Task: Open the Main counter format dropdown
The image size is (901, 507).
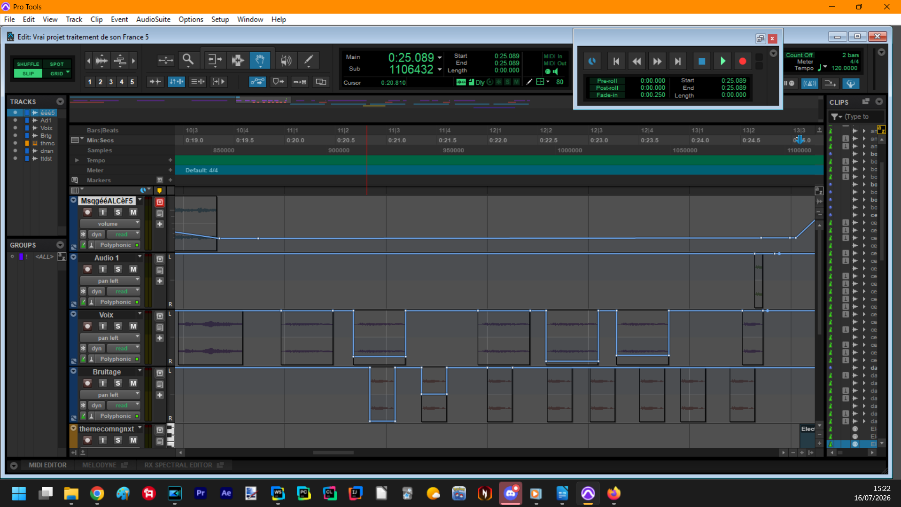Action: point(440,57)
